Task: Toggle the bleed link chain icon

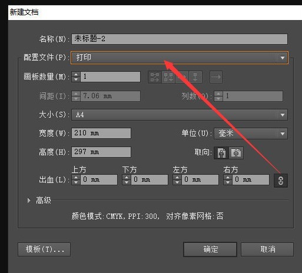Action: tap(281, 181)
